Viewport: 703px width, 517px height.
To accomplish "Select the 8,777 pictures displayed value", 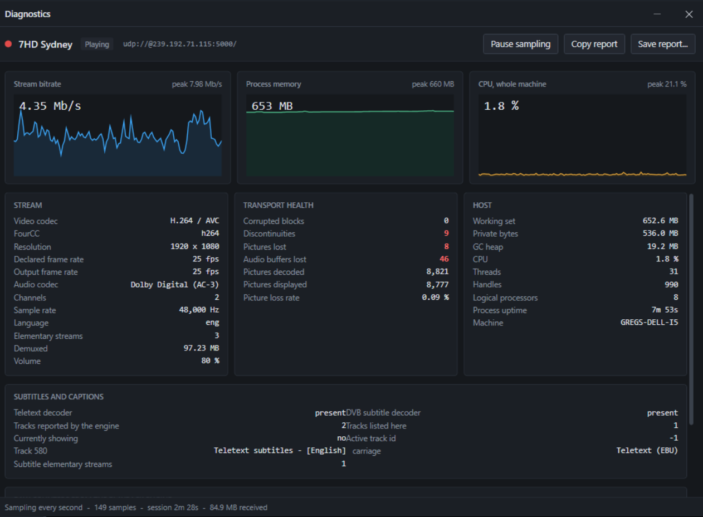I will pyautogui.click(x=437, y=285).
